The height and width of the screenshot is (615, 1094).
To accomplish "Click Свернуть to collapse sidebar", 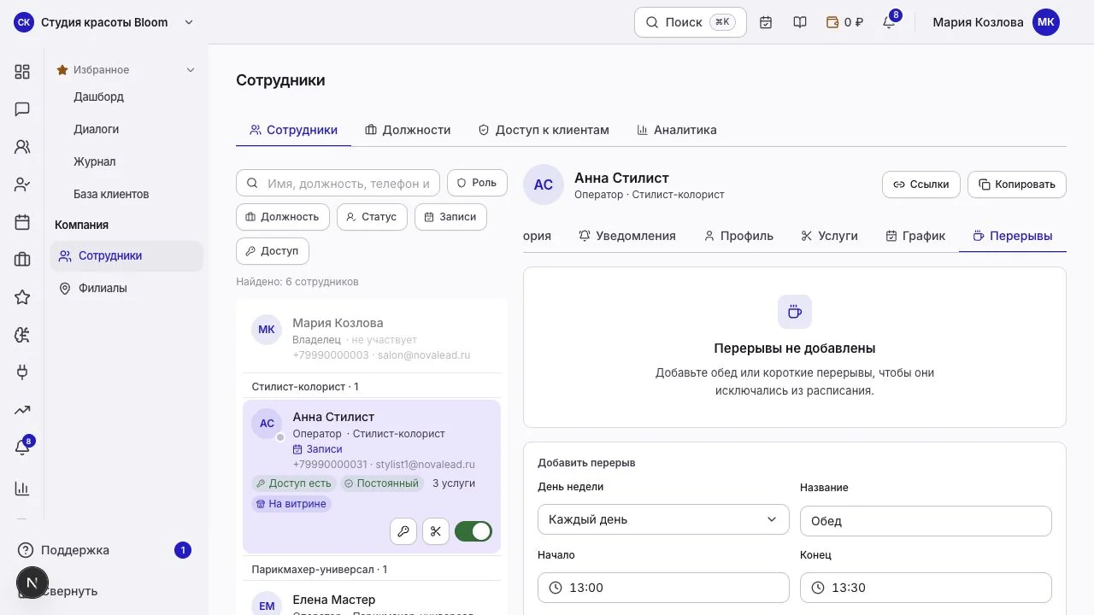I will tap(70, 591).
